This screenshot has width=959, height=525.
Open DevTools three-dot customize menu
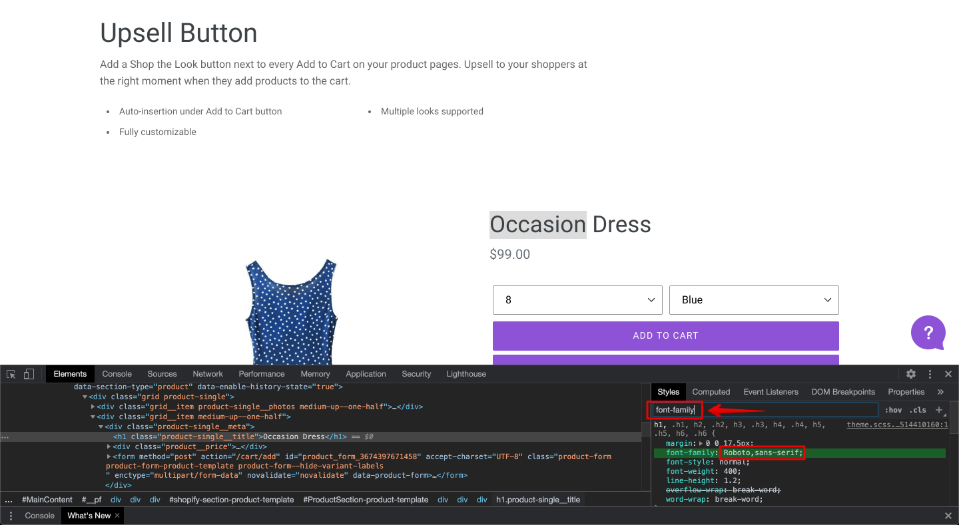[930, 374]
